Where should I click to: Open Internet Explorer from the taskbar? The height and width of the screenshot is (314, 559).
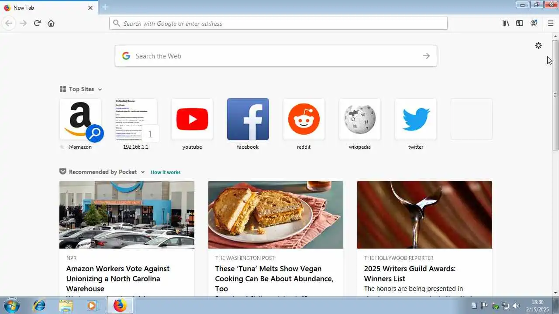[x=39, y=305]
